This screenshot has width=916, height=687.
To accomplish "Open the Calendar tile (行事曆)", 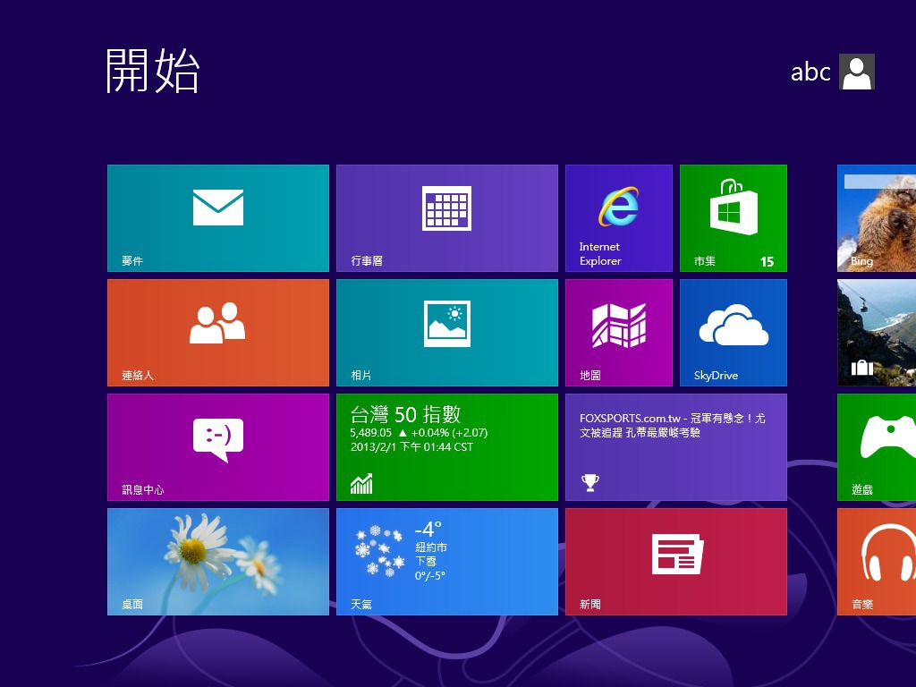I will click(x=447, y=218).
